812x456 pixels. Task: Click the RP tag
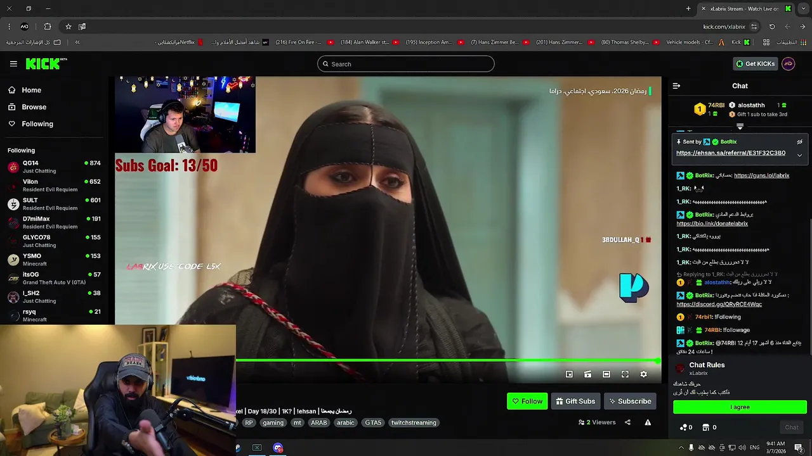tap(249, 422)
